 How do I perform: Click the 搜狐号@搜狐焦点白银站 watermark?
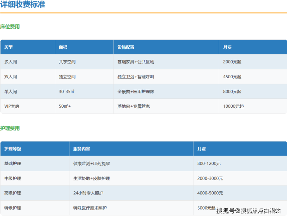[x=248, y=211]
